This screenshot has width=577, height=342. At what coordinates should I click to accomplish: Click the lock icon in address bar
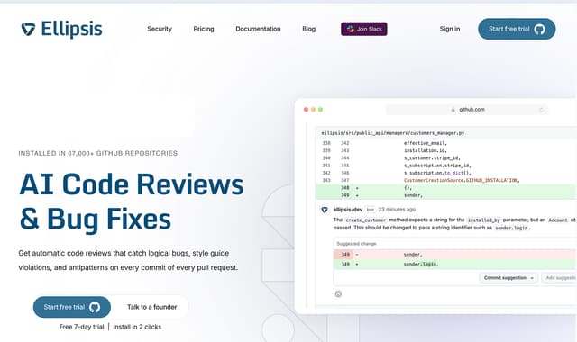453,110
